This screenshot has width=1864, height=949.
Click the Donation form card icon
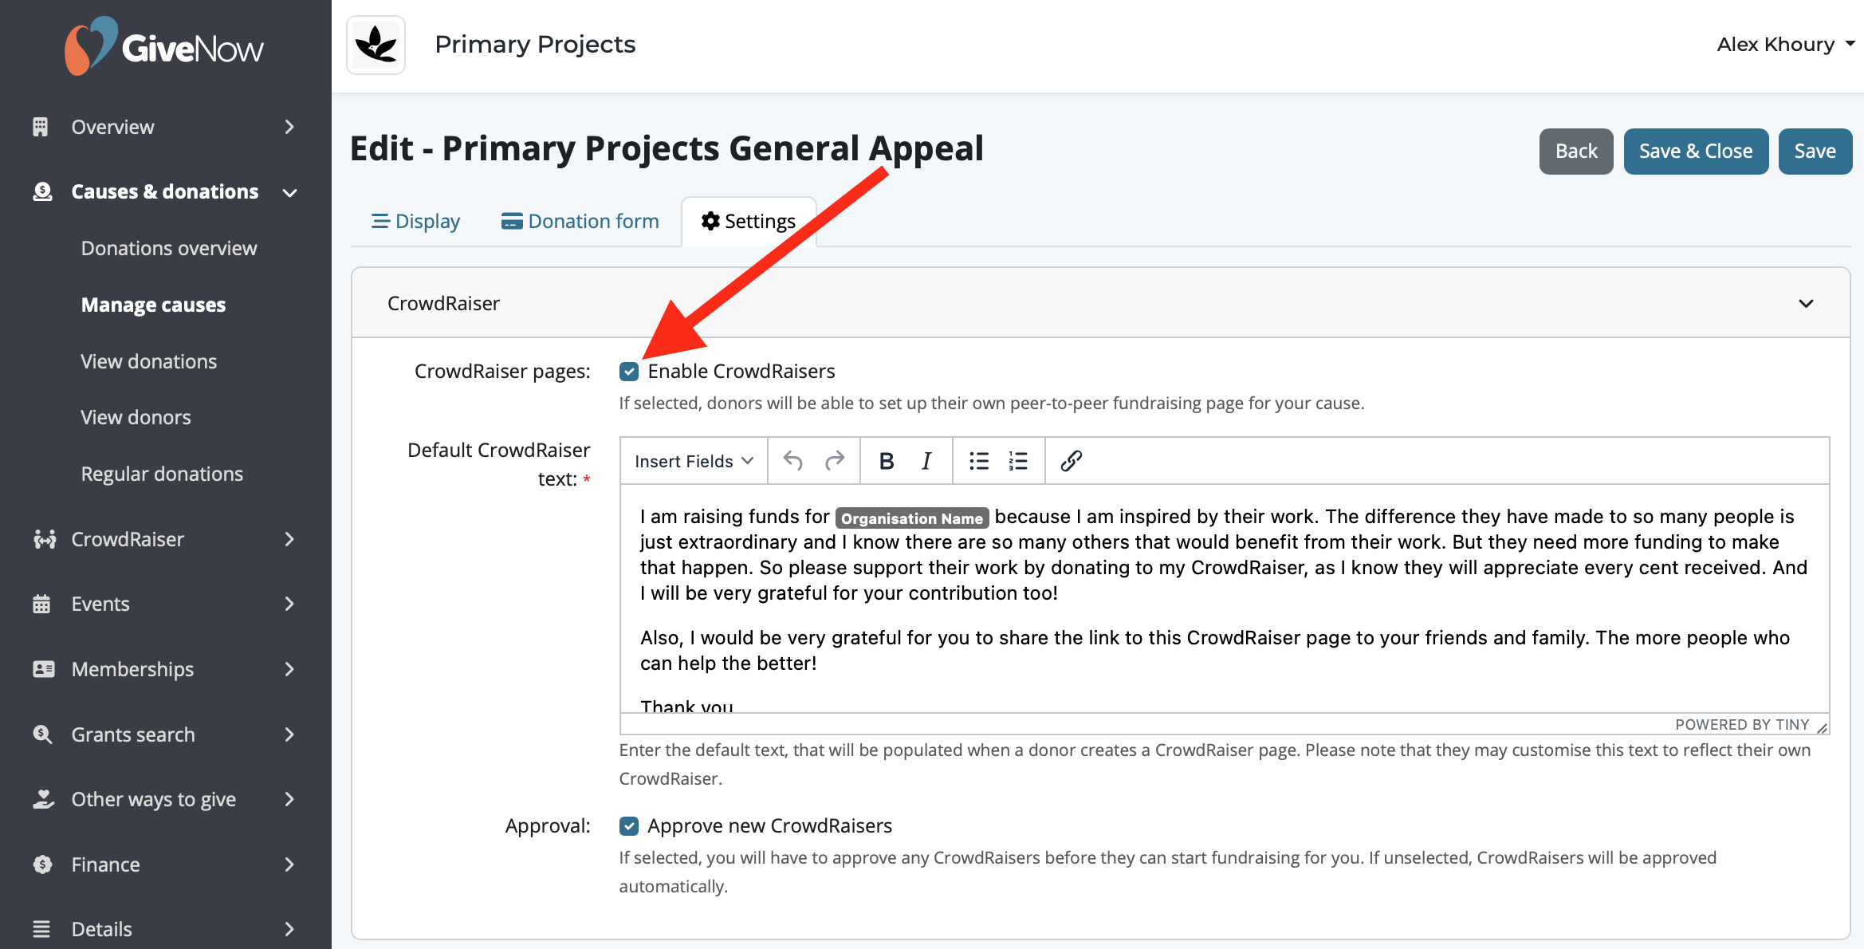pos(512,221)
